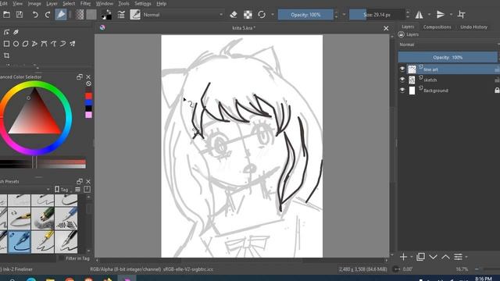The height and width of the screenshot is (281, 500).
Task: Adjust the brush Opacity 100% slider
Action: pyautogui.click(x=305, y=15)
